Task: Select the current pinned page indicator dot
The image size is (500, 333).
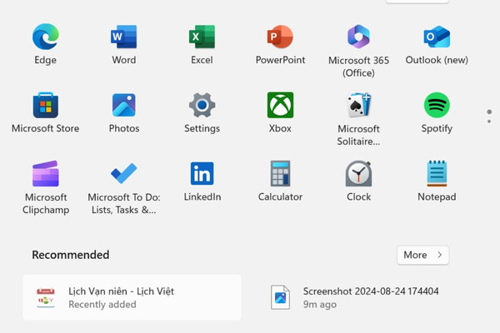Action: (489, 112)
